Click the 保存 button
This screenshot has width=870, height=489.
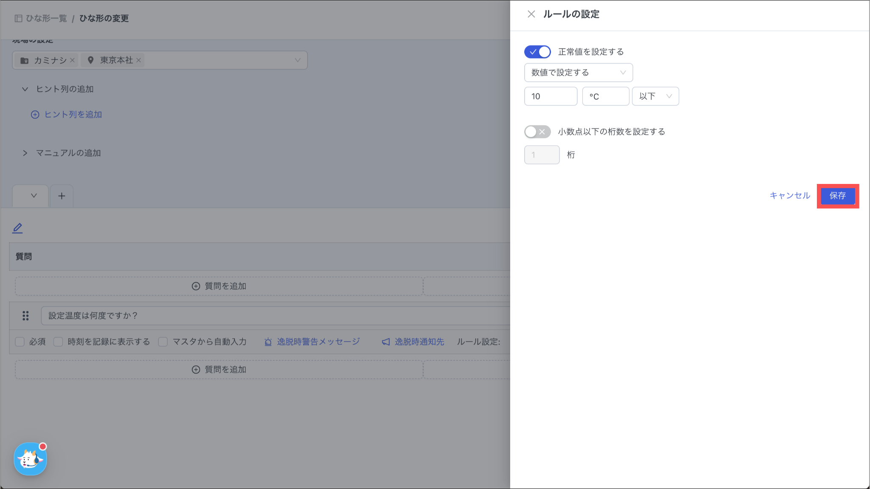(837, 196)
